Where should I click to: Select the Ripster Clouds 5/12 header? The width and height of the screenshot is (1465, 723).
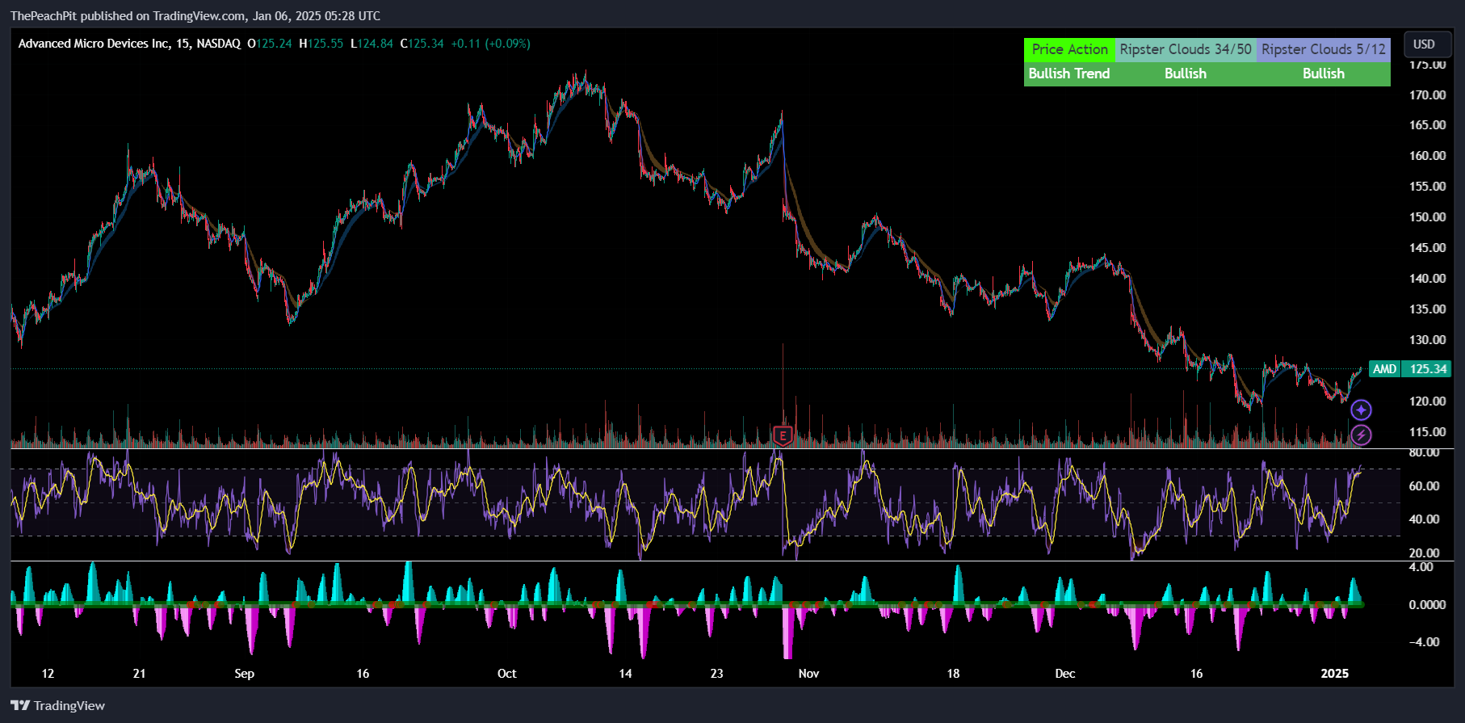(x=1323, y=49)
